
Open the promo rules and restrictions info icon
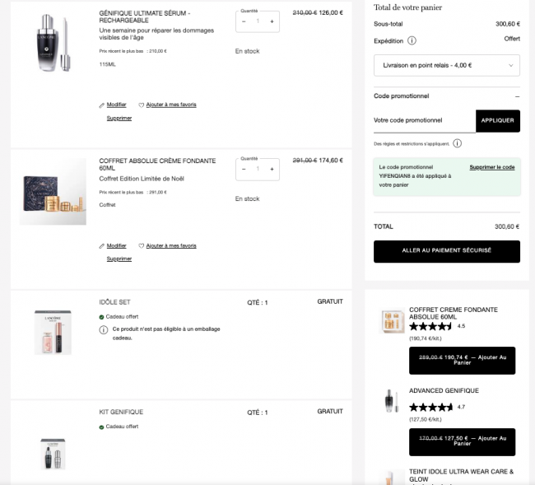pos(457,143)
